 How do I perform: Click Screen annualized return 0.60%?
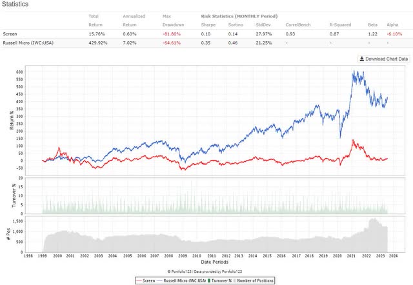130,34
